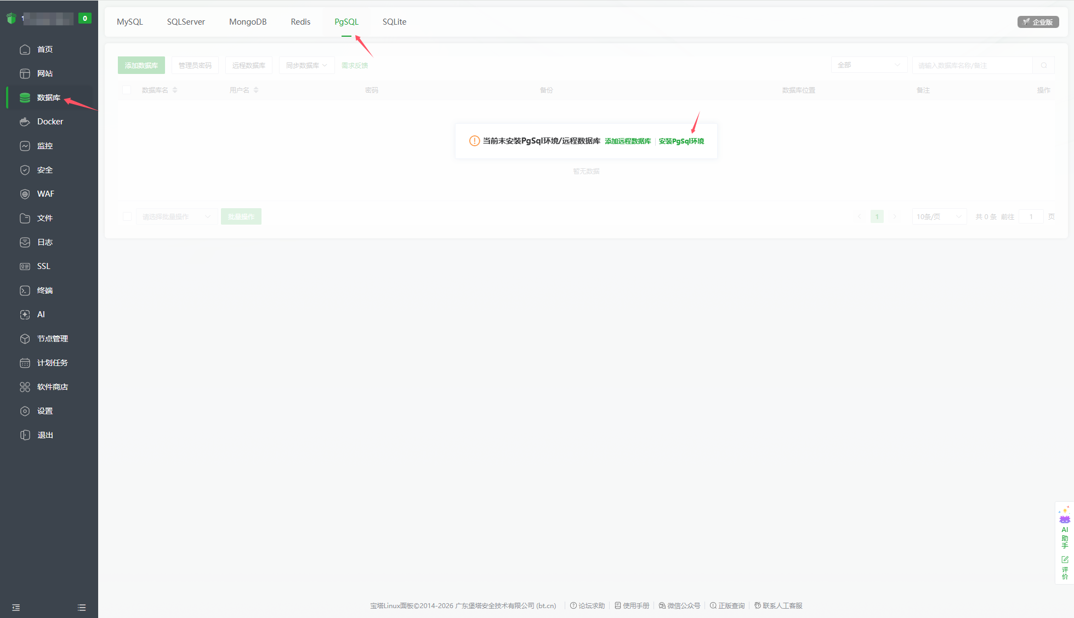Focus the database name search field
1074x618 pixels.
click(x=973, y=65)
